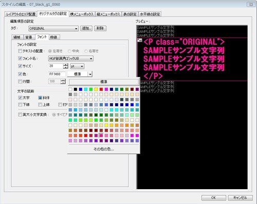The width and height of the screenshot is (257, 204).
Task: Enable the 英大小文字変換 checkbox
Action: 20,114
